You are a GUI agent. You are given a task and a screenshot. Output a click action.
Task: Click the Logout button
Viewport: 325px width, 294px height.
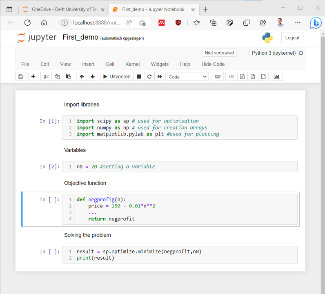[292, 38]
